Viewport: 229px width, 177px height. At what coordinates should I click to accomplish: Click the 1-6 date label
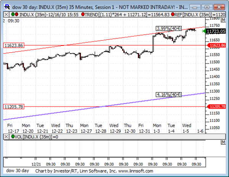(x=200, y=131)
